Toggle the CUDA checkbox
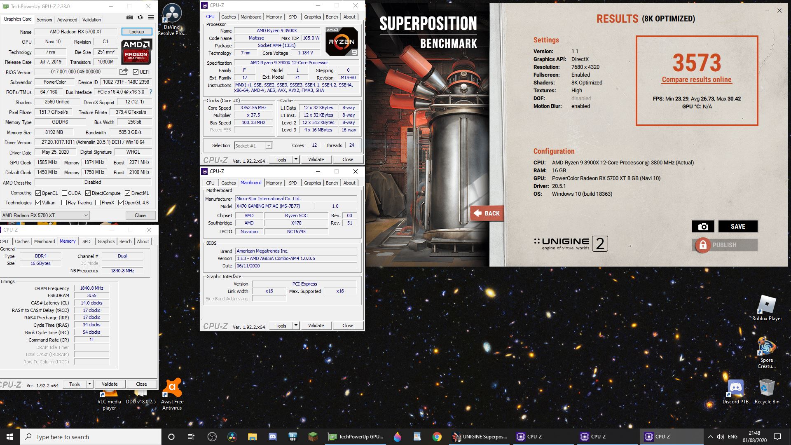 (64, 193)
